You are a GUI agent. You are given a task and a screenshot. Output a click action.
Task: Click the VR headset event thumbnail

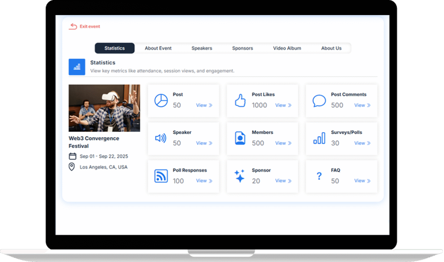point(104,108)
